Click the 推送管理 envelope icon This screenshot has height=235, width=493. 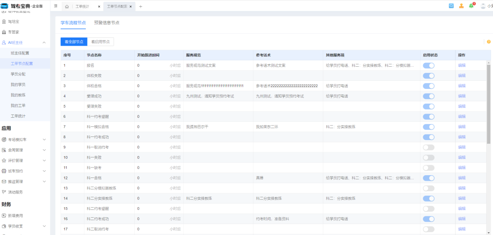4,181
